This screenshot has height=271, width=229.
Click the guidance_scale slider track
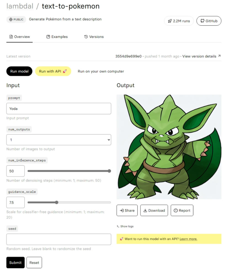tap(69, 202)
